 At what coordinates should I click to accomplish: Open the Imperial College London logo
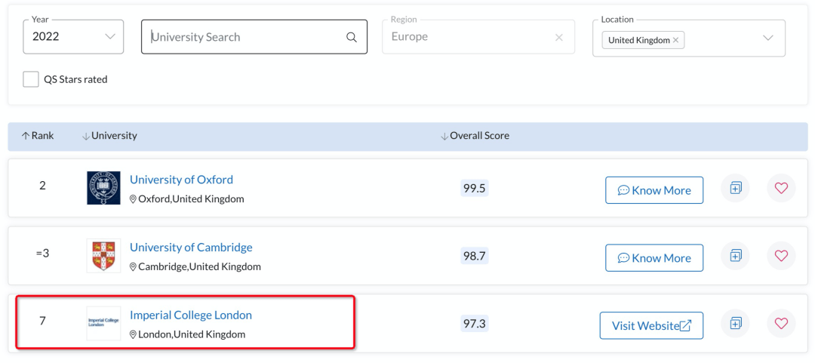(103, 324)
